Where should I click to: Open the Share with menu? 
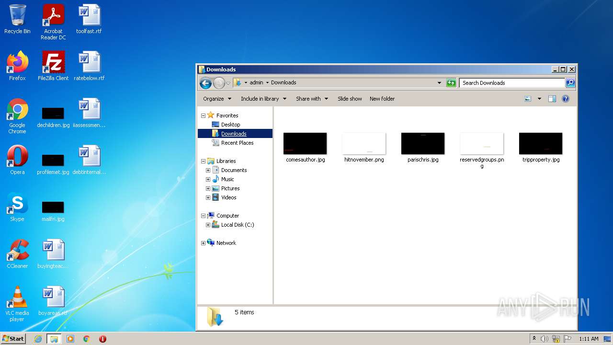(x=312, y=99)
